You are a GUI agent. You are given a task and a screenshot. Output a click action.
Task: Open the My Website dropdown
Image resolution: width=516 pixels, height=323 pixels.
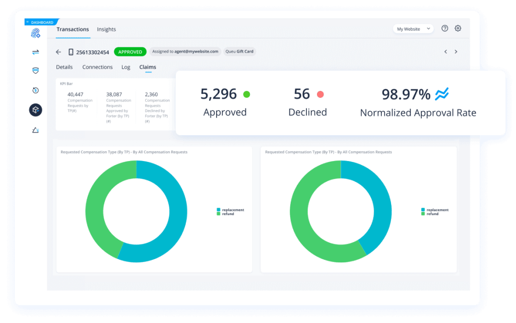(x=413, y=29)
